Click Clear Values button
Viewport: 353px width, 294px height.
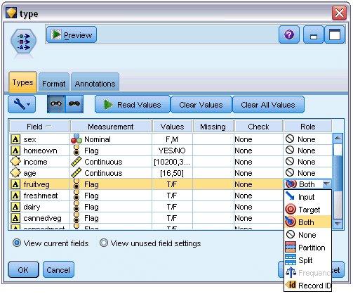pyautogui.click(x=201, y=105)
